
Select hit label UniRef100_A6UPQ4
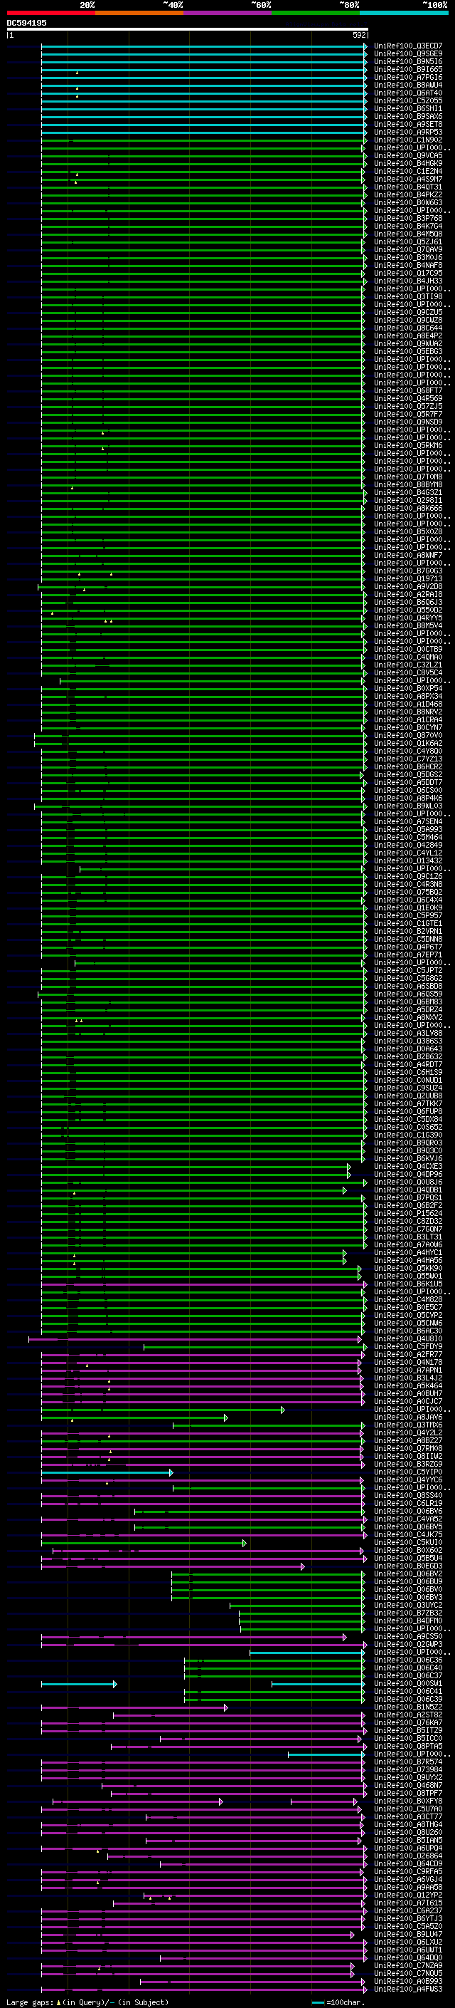[x=408, y=1848]
